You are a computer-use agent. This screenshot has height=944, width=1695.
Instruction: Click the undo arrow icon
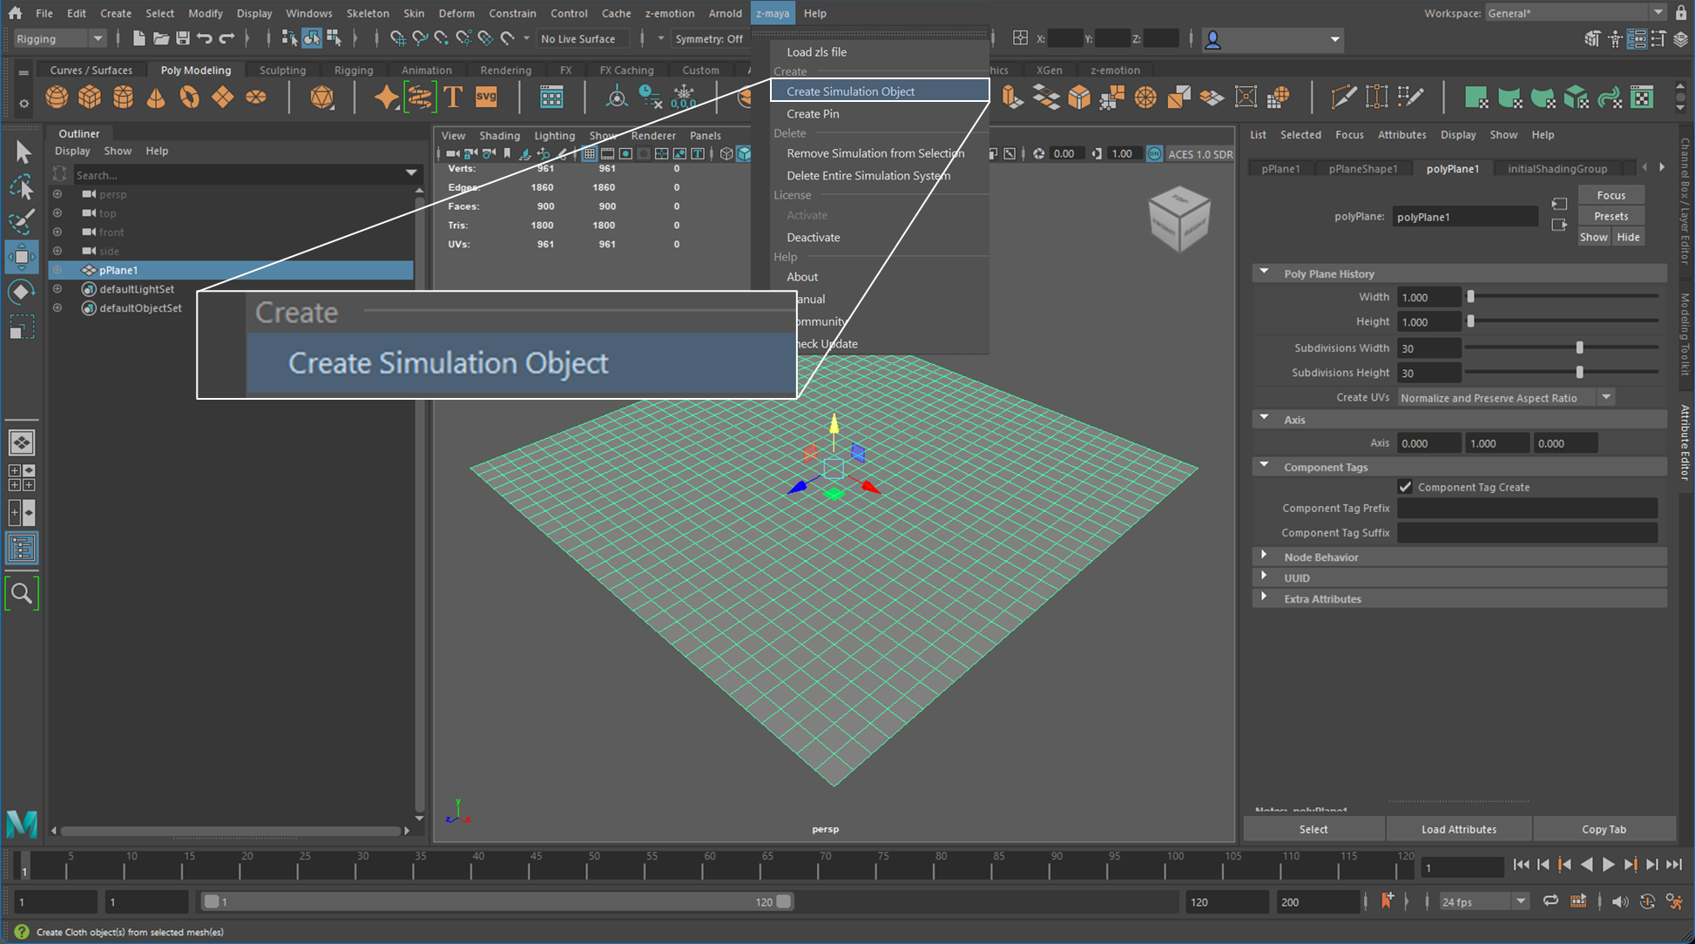click(x=204, y=38)
